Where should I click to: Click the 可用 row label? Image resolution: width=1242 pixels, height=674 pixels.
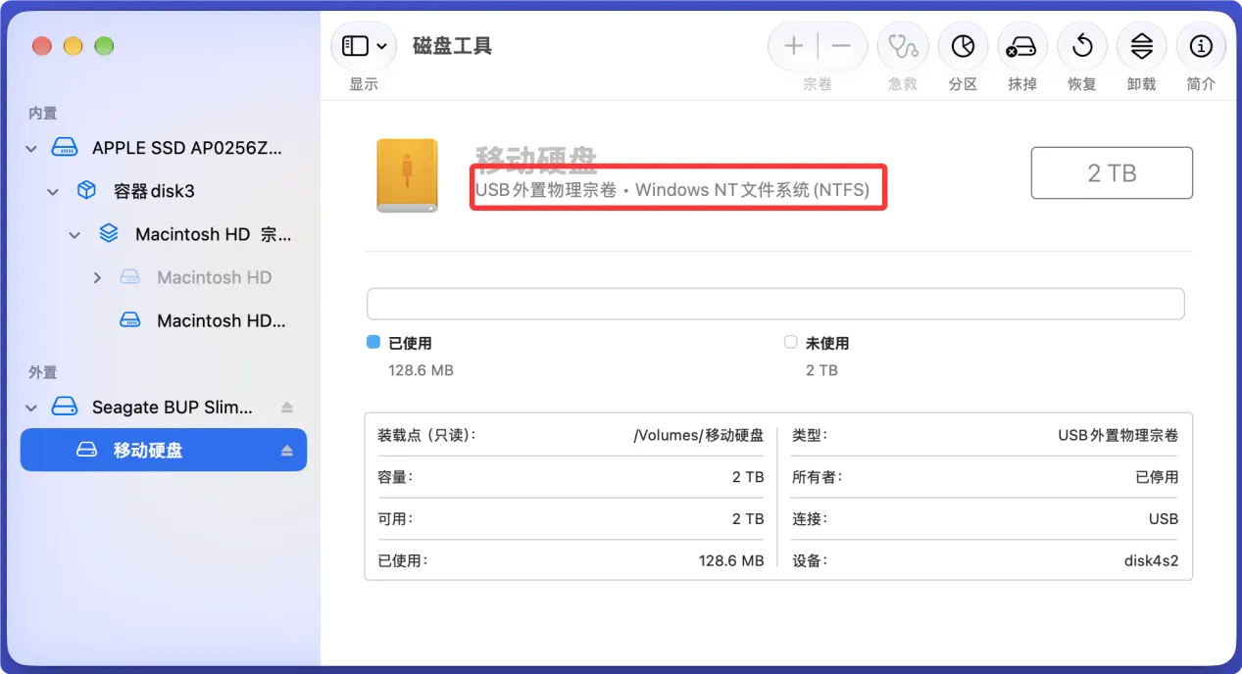395,519
